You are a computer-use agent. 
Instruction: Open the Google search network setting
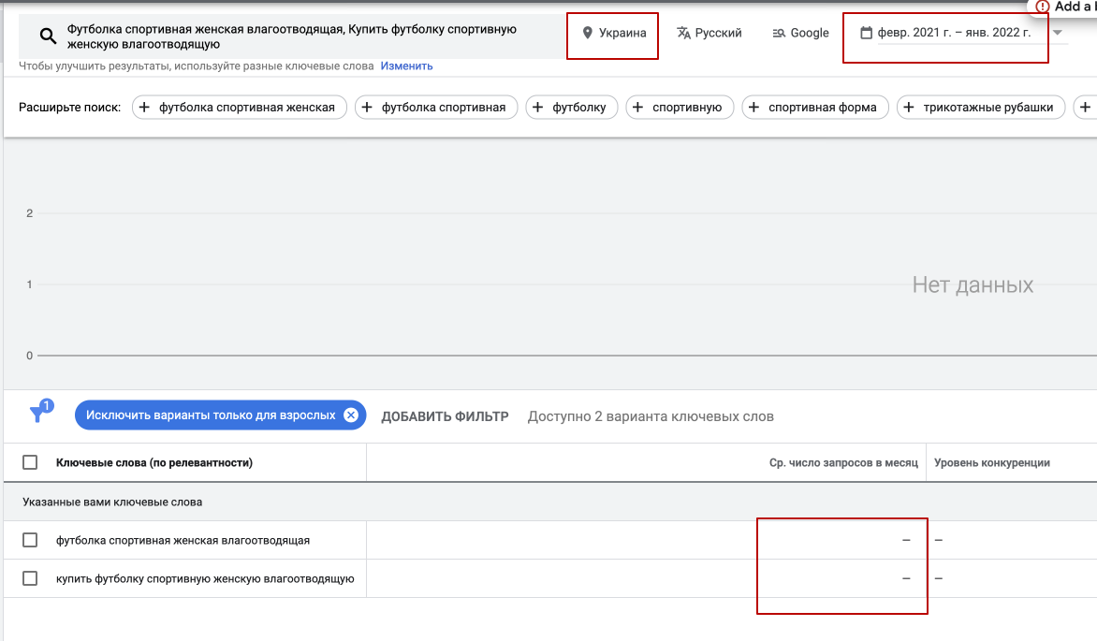tap(800, 33)
